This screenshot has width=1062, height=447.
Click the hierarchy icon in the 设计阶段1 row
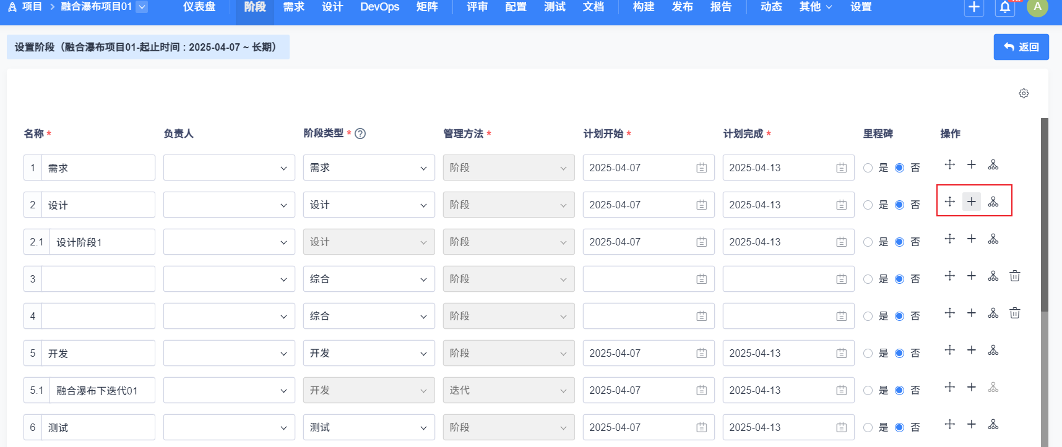(x=993, y=239)
